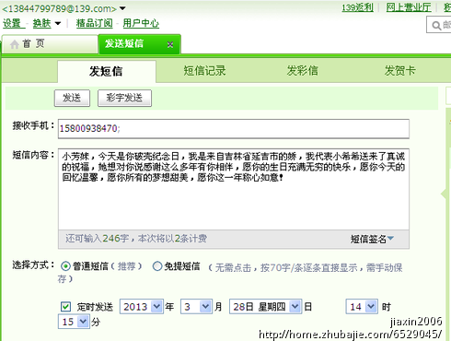Select the 发送短信 tab
The height and width of the screenshot is (341, 451).
click(x=139, y=44)
